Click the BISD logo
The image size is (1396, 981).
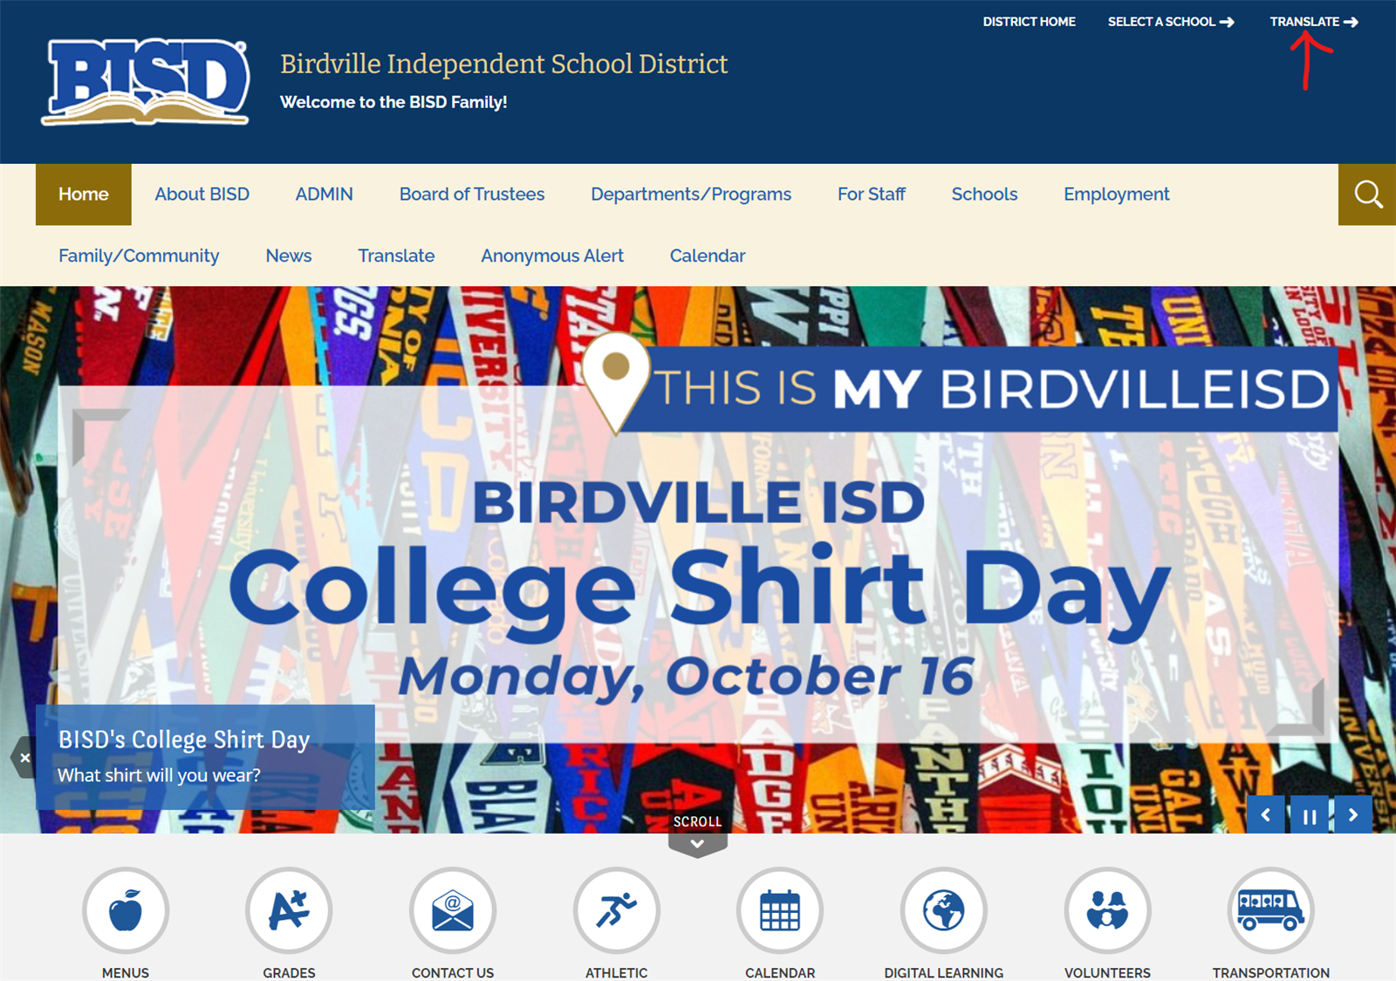point(147,82)
